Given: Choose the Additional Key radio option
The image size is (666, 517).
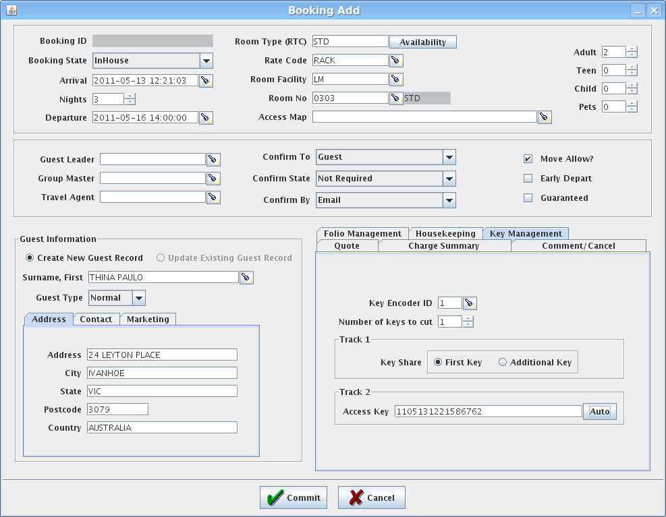Looking at the screenshot, I should tap(503, 362).
